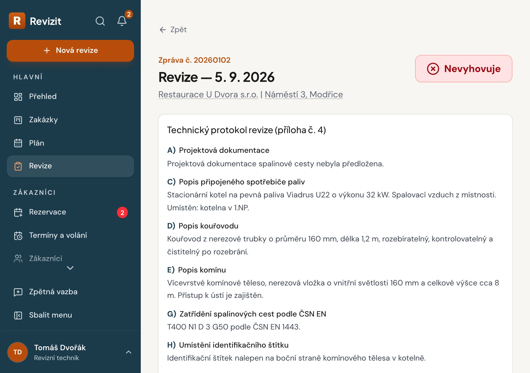Click the Plán calendar icon
Screen dimensions: 530x373
(18, 143)
